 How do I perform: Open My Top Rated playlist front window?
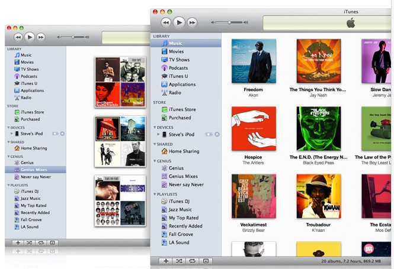click(x=186, y=218)
